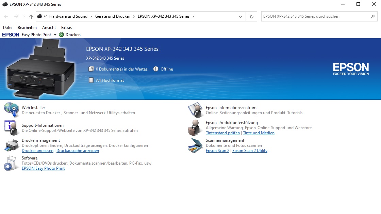Maximize the EPSON window
The width and height of the screenshot is (381, 214).
358,4
